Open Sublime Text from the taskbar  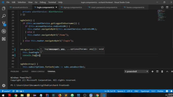[x=66, y=95]
